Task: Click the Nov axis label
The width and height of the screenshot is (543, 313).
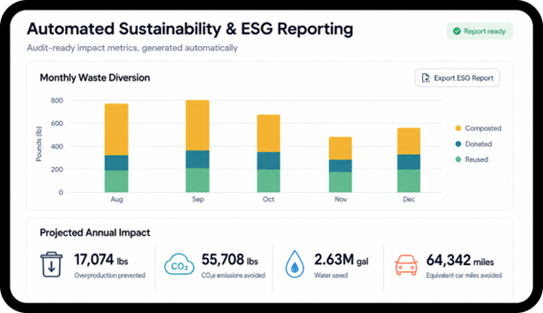Action: (341, 199)
